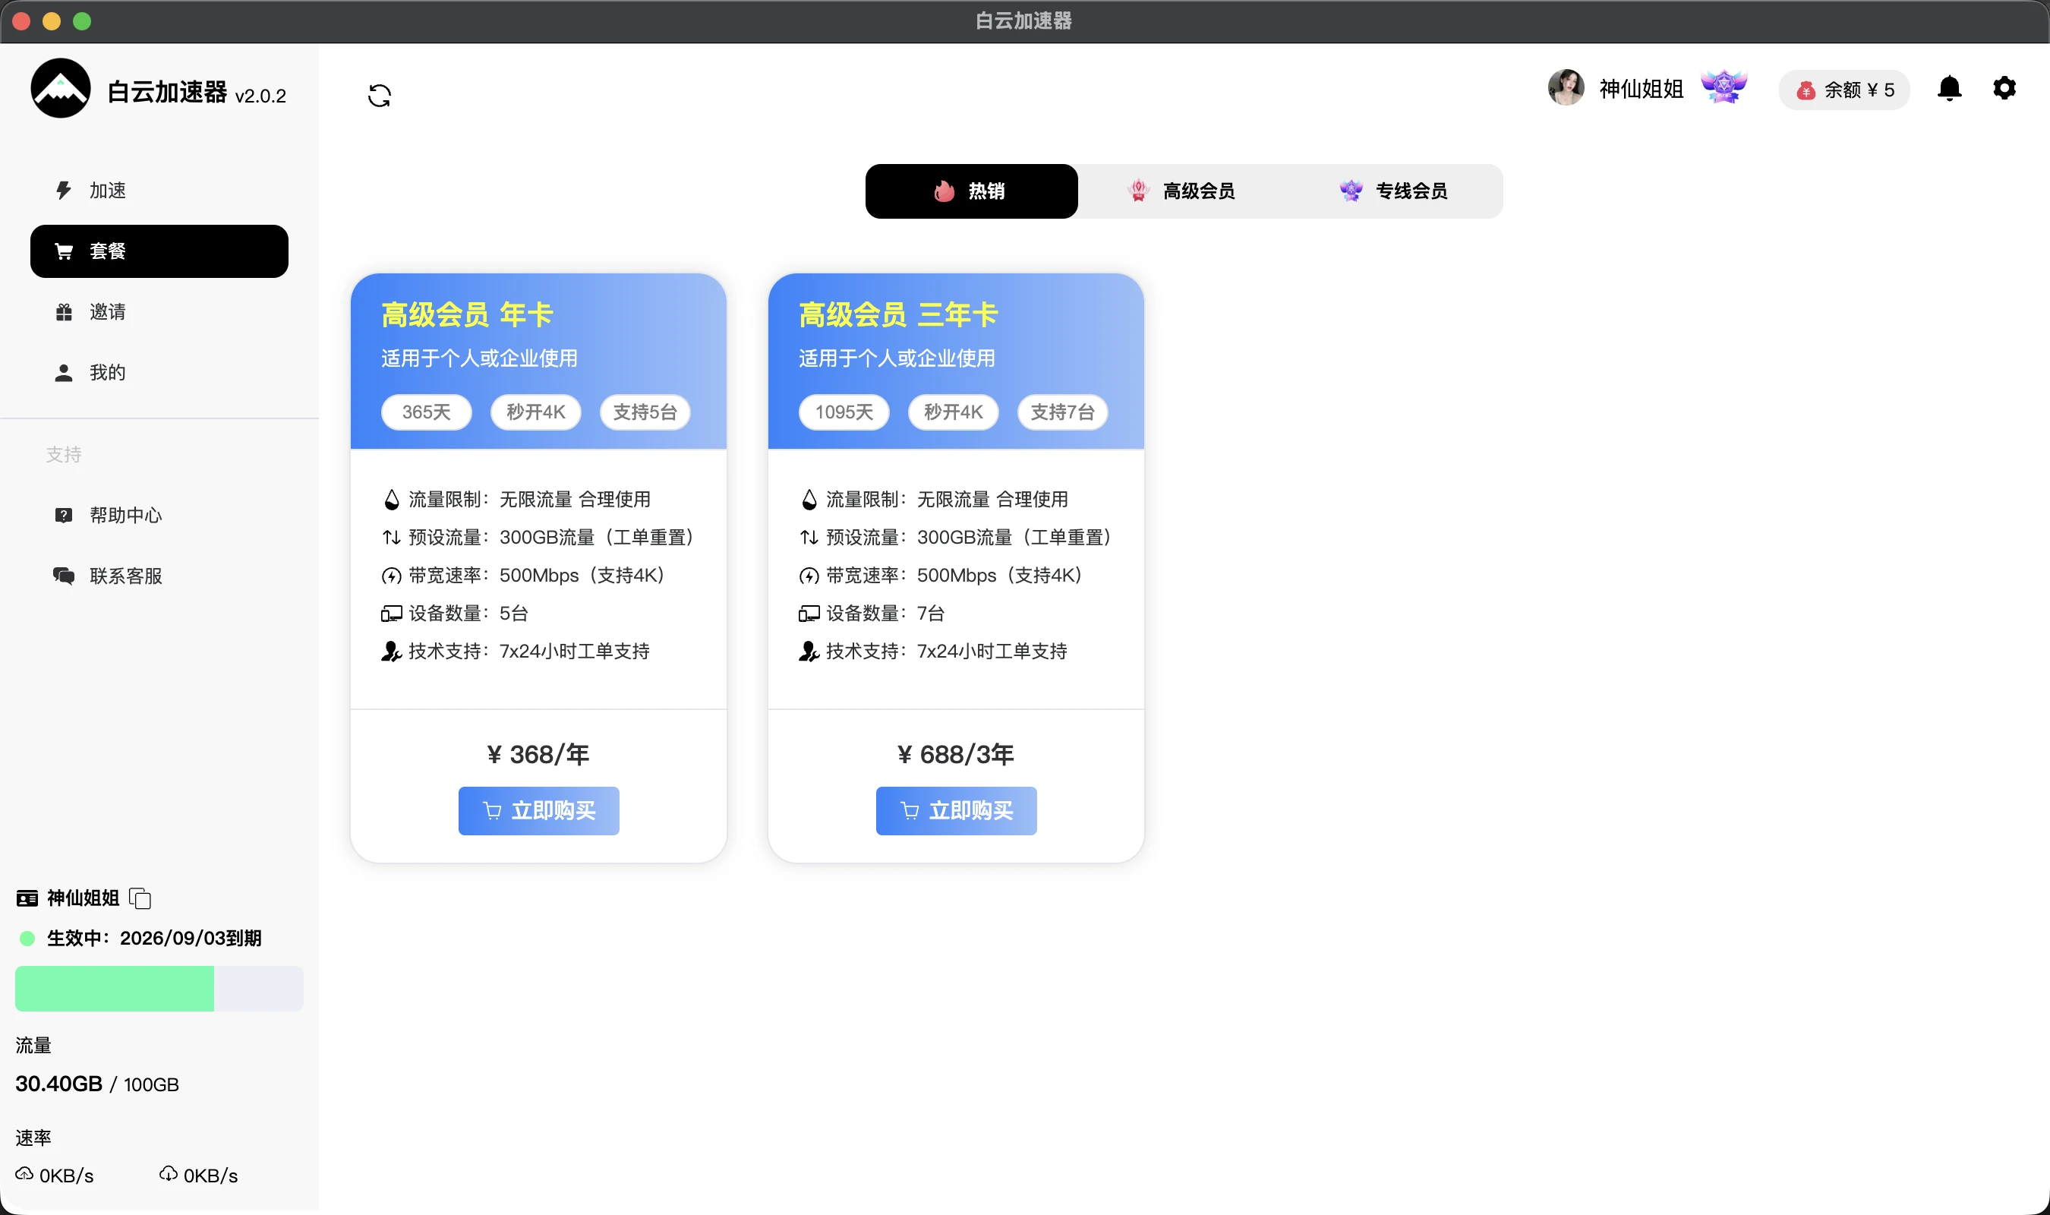Switch to 热销 tab
Viewport: 2050px width, 1215px height.
970,191
